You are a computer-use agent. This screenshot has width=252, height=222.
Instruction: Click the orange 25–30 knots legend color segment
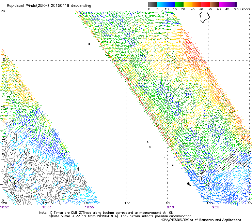(197, 4)
